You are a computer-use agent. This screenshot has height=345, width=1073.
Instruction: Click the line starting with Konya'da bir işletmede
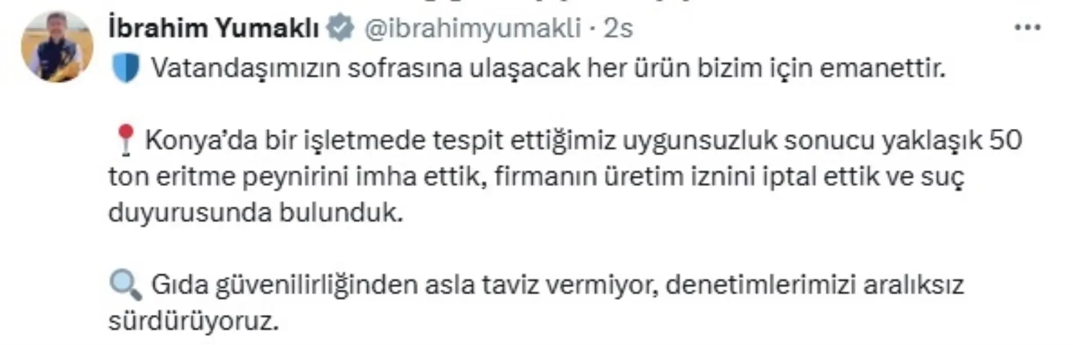click(x=584, y=141)
